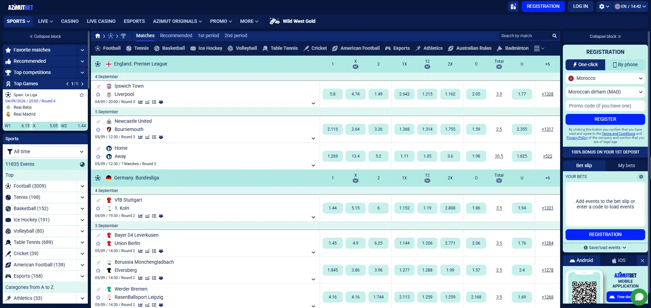Open the teams icon for VfB Stuttgart match
This screenshot has height=308, width=651.
point(161,216)
